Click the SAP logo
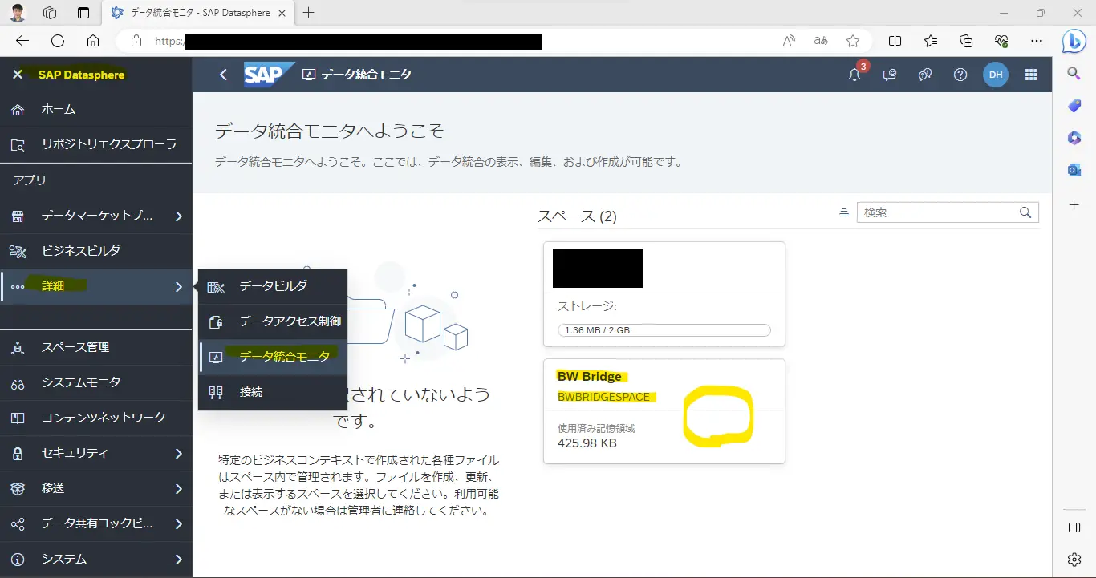The image size is (1096, 578). (268, 74)
